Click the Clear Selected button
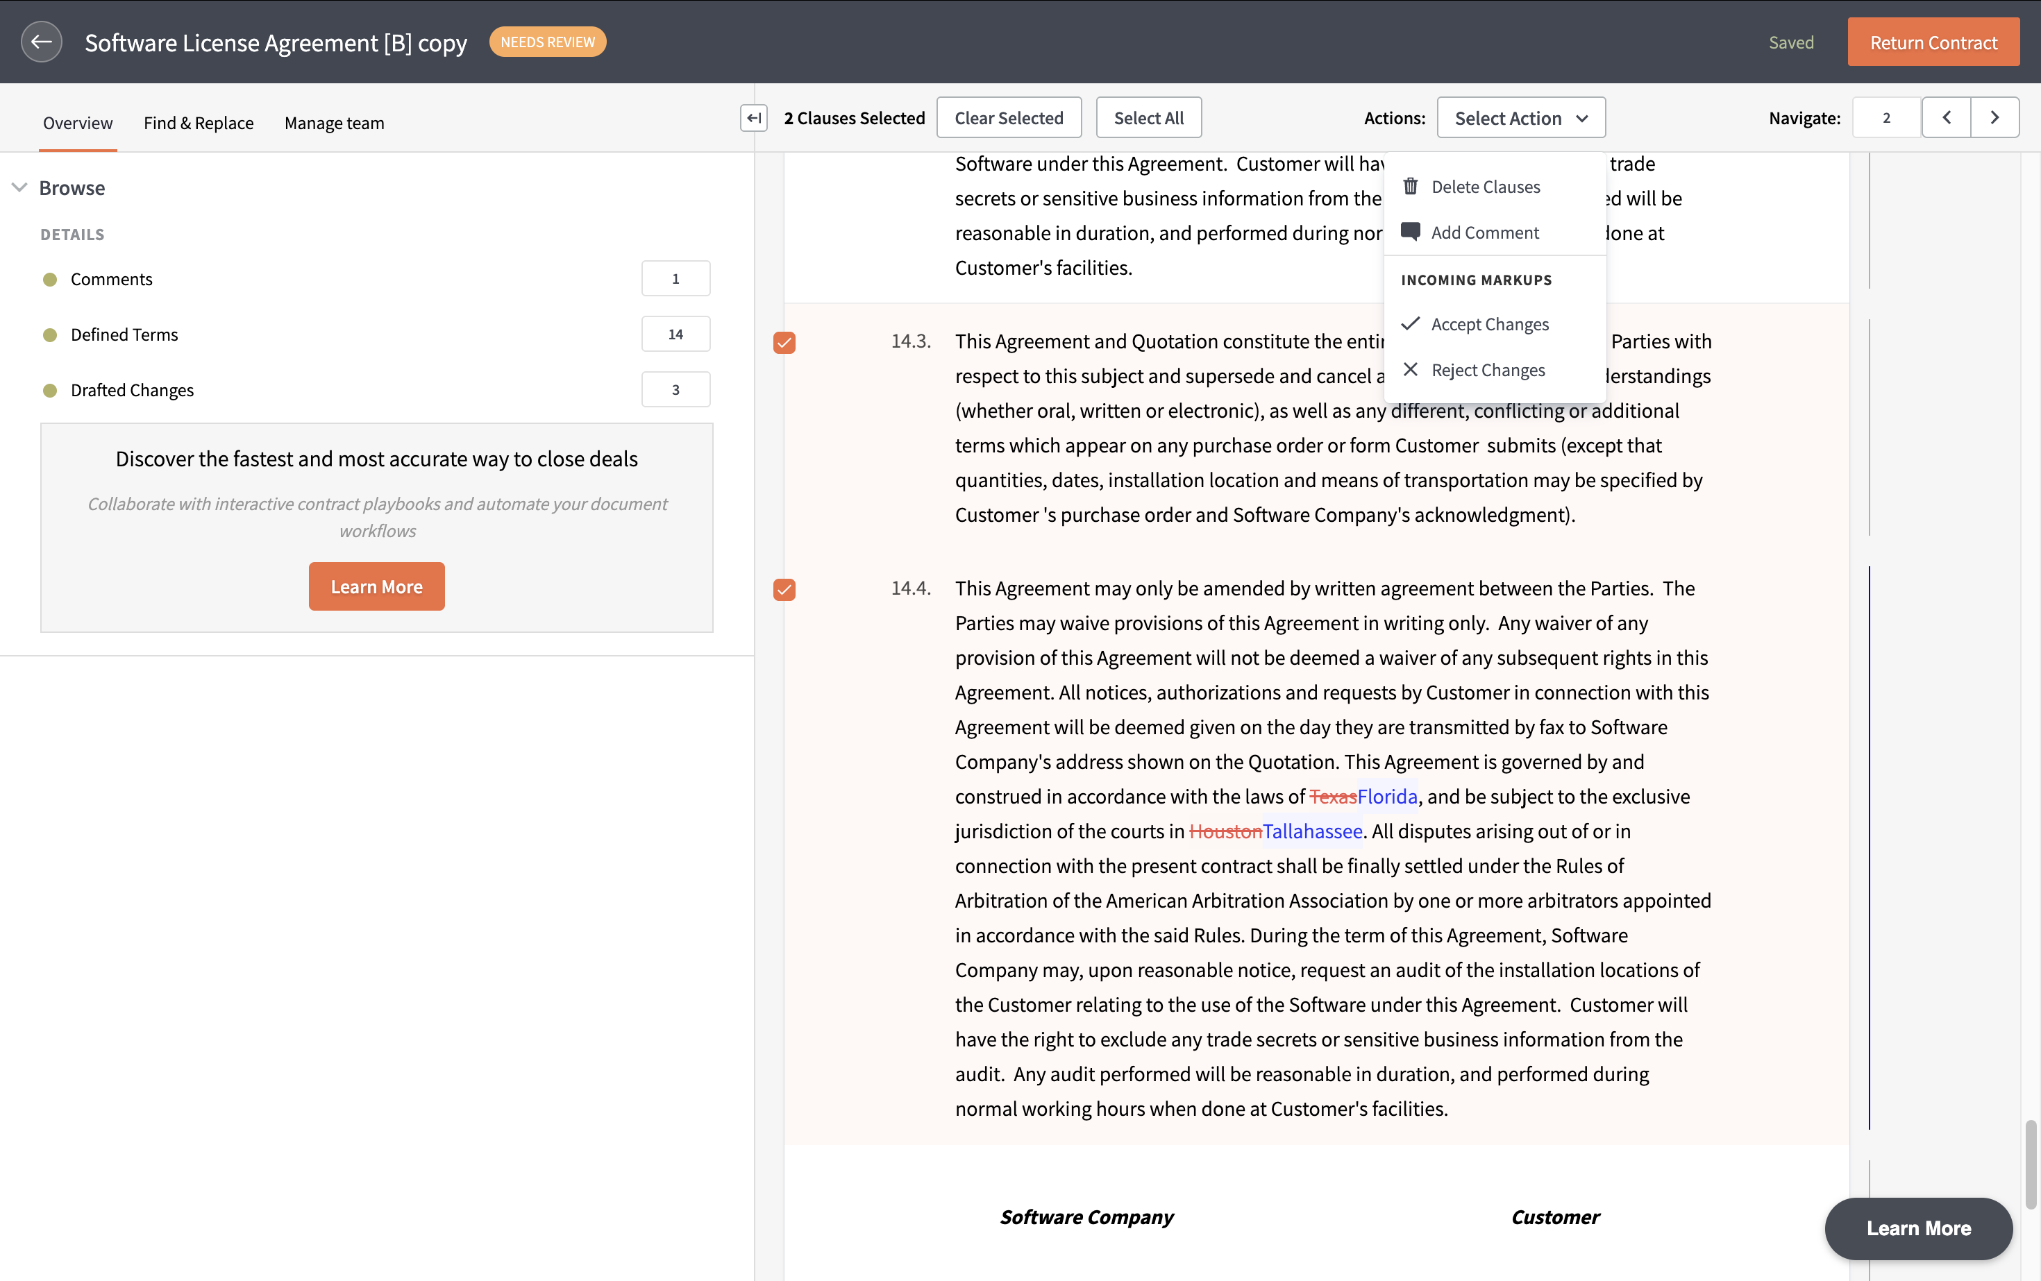Viewport: 2041px width, 1281px height. tap(1009, 118)
